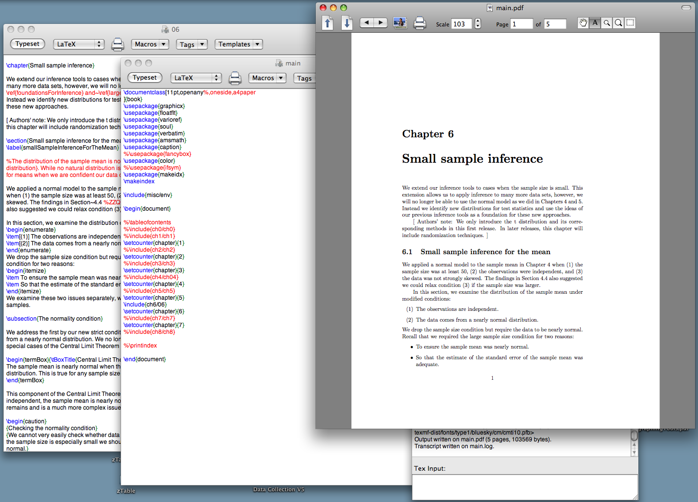Click section 6.1 heading in PDF

point(476,252)
